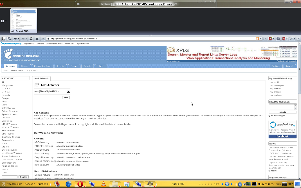The image size is (301, 188).
Task: Click the sidebar Search button
Action: (23, 177)
